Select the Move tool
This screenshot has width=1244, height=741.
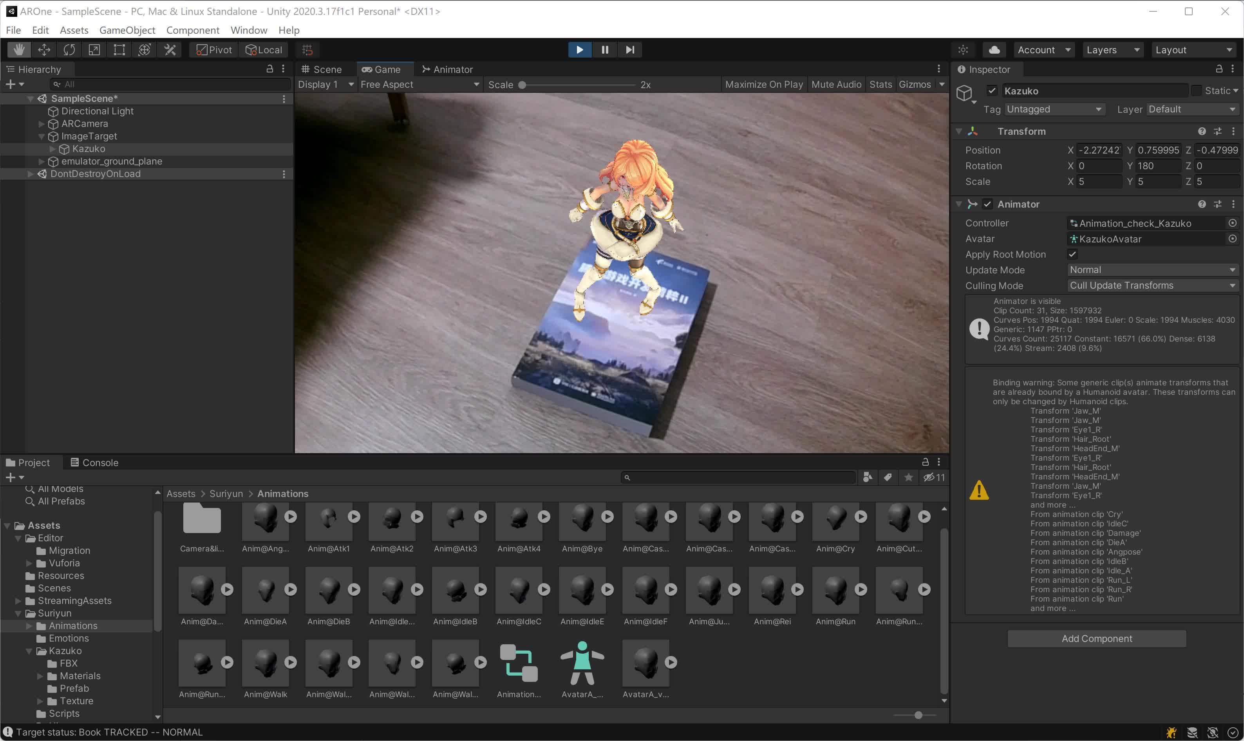(44, 49)
